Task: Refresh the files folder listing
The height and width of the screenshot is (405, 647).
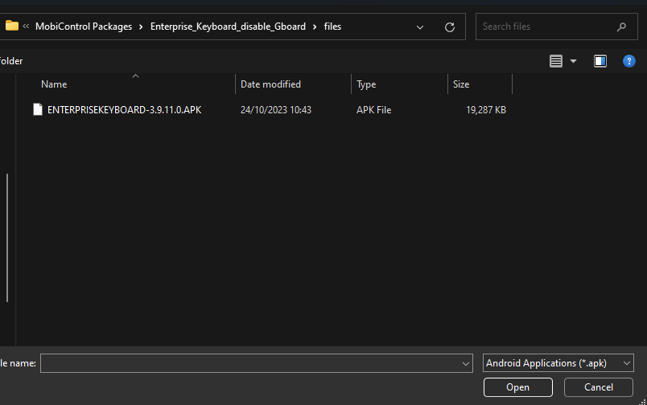Action: (x=450, y=27)
